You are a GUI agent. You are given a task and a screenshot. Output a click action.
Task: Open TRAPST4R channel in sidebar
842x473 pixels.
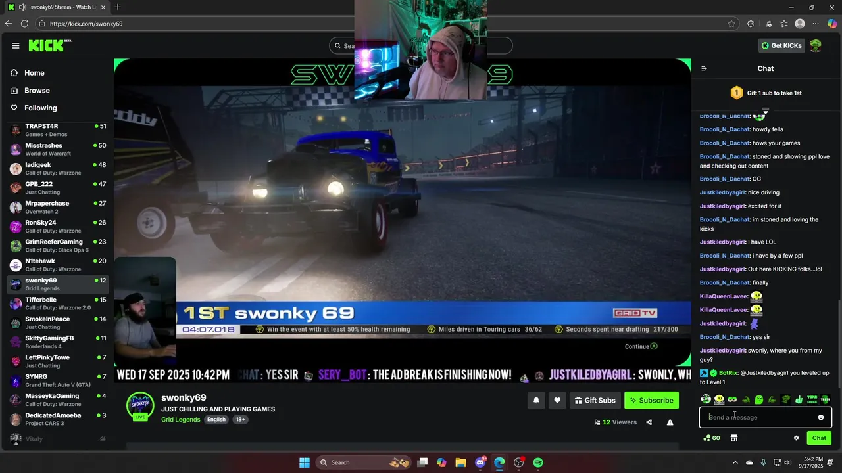click(58, 130)
